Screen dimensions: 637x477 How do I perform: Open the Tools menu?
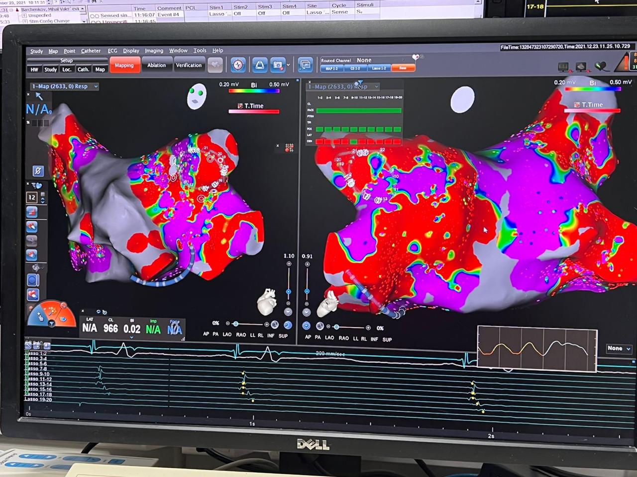pyautogui.click(x=200, y=50)
